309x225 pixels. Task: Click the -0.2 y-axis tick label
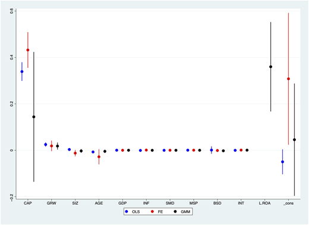click(12, 198)
